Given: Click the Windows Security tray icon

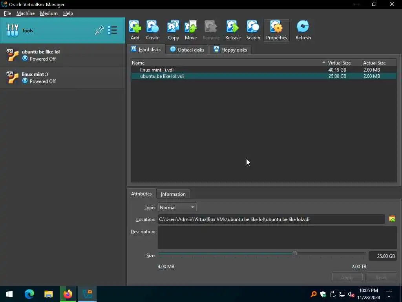Looking at the screenshot, I should point(323,294).
